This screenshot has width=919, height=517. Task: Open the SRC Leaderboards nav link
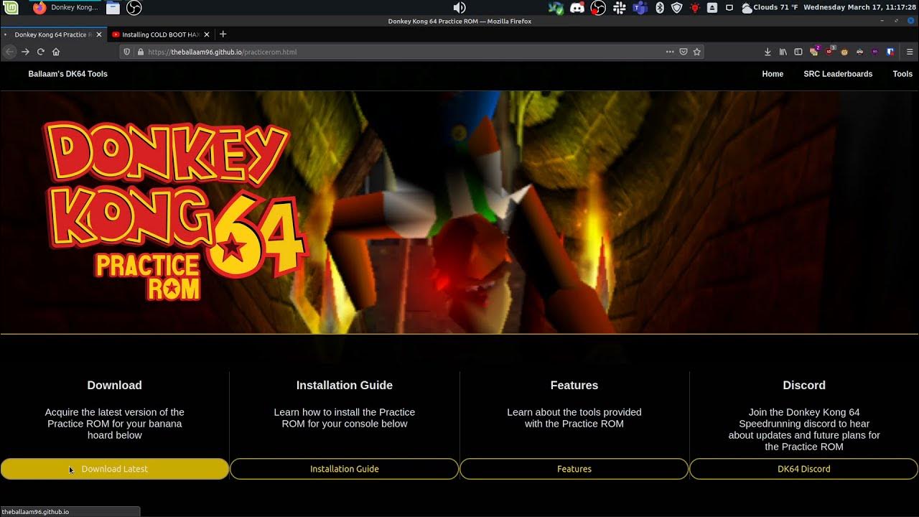click(838, 74)
